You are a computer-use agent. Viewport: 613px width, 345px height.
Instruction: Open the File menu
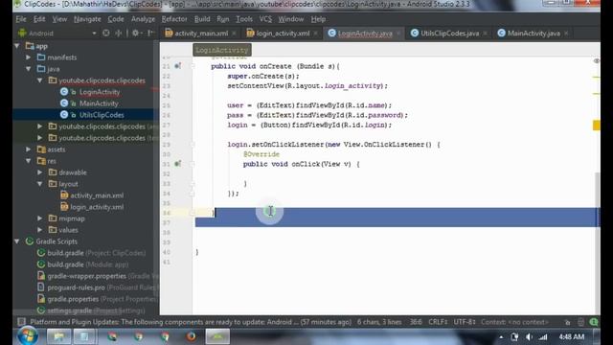21,19
